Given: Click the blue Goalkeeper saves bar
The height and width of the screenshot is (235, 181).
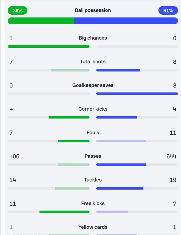Looking at the screenshot, I should coord(137,94).
